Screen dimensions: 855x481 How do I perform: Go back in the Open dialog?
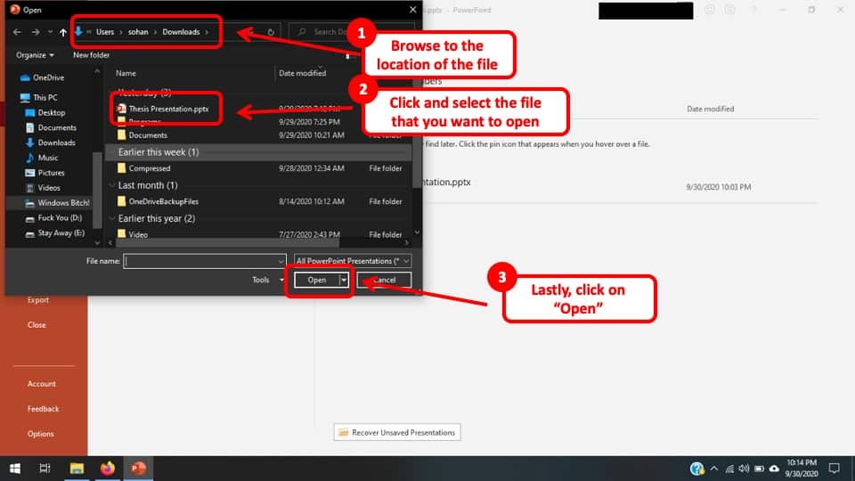[17, 32]
